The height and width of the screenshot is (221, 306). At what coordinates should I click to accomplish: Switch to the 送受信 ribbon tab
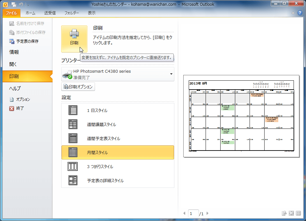(50, 13)
